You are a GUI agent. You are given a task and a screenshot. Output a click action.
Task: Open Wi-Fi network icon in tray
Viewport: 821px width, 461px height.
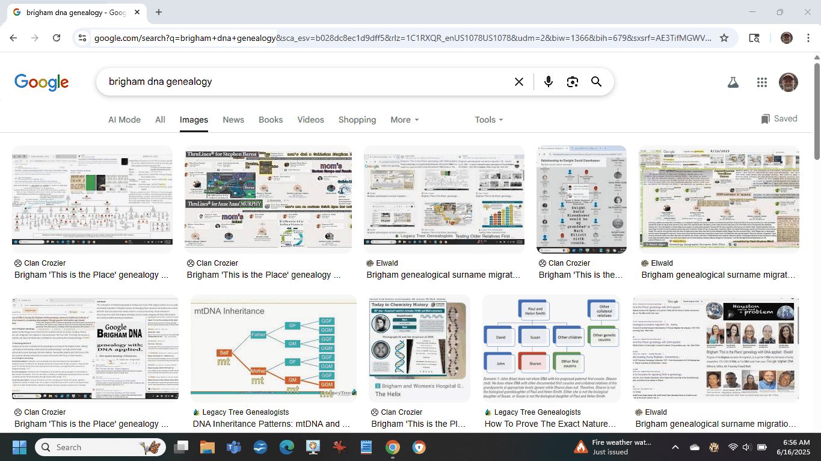pos(733,447)
